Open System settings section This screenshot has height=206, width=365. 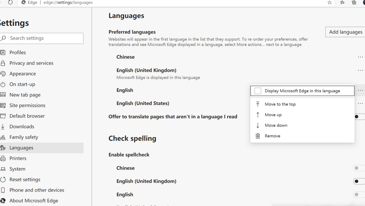[x=42, y=169]
